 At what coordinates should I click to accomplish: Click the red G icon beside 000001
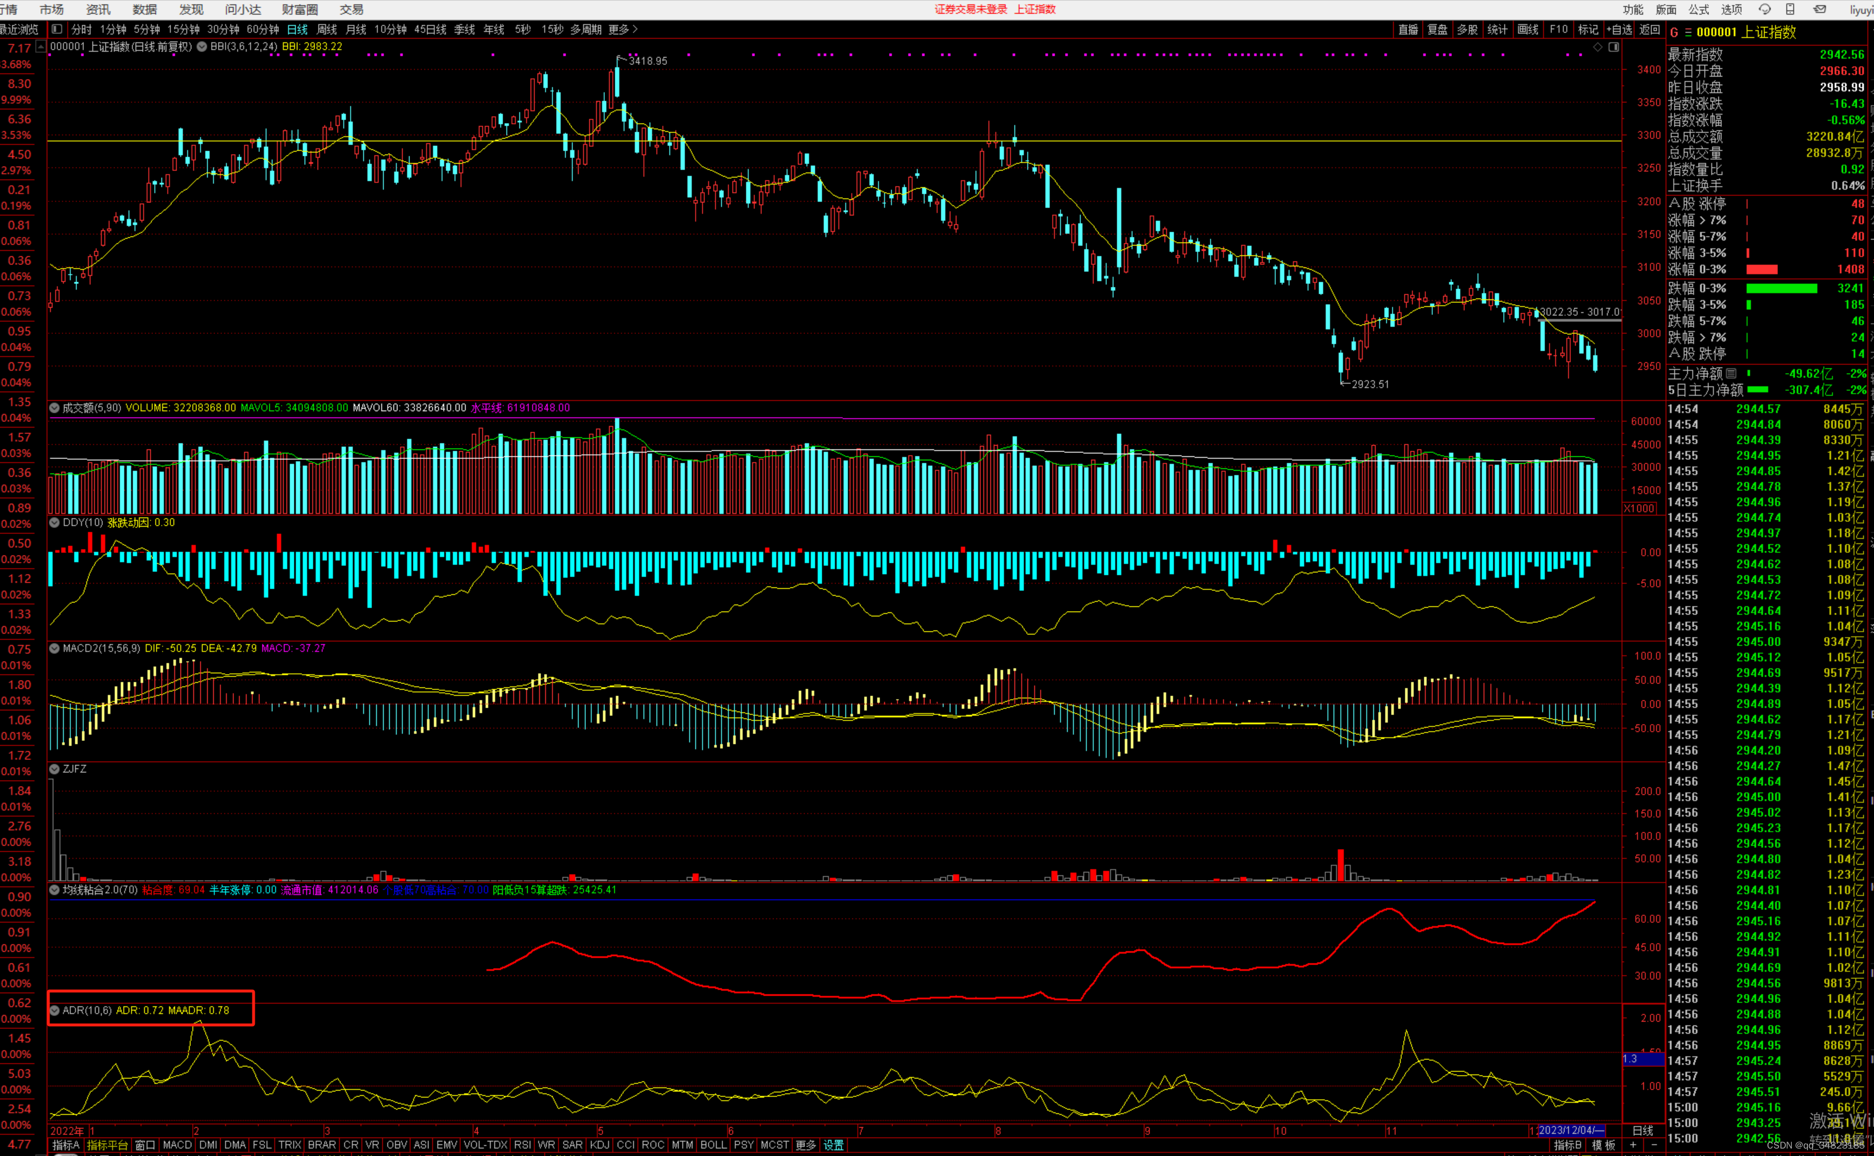1674,32
